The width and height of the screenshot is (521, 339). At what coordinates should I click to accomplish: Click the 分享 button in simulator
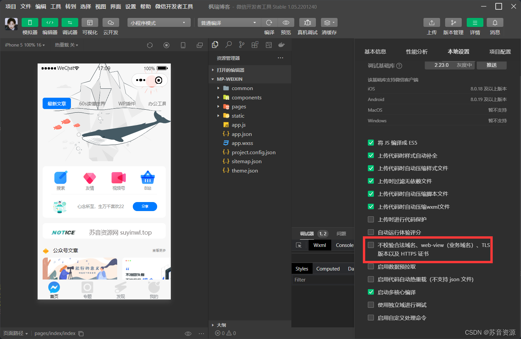145,206
